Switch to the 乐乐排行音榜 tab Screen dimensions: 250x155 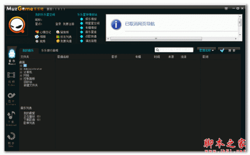coord(50,51)
